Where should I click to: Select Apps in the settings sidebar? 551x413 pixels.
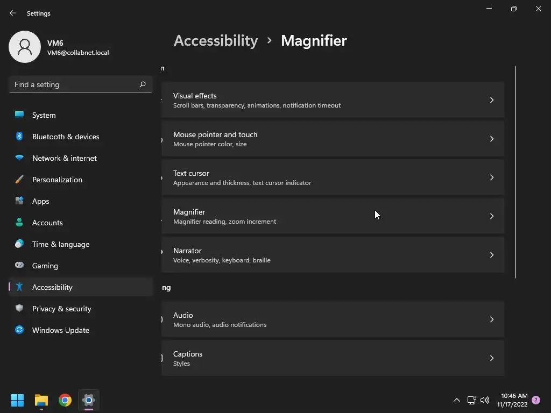pyautogui.click(x=40, y=201)
